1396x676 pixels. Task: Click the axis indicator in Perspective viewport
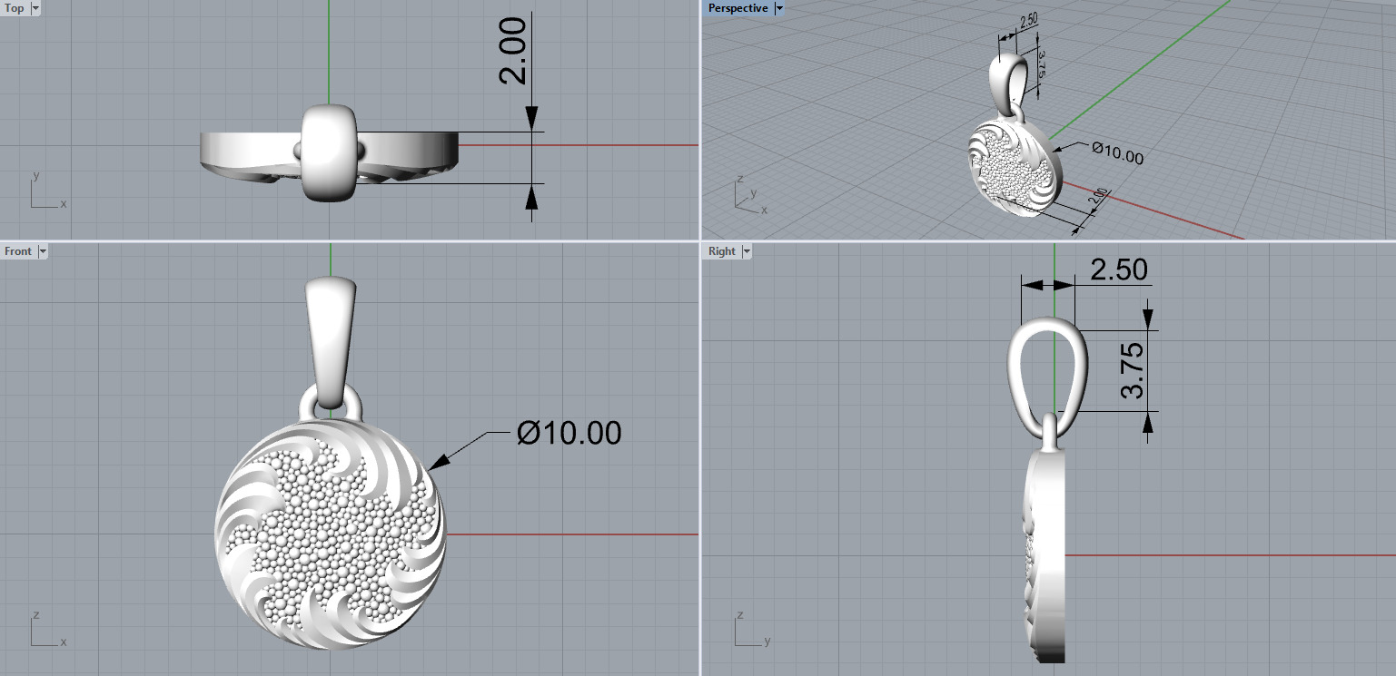click(749, 193)
